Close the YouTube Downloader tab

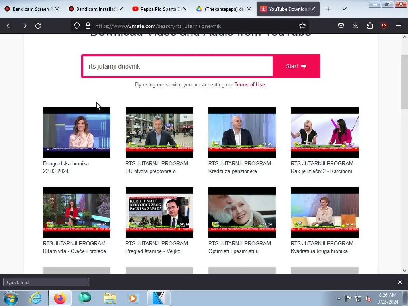click(x=313, y=9)
